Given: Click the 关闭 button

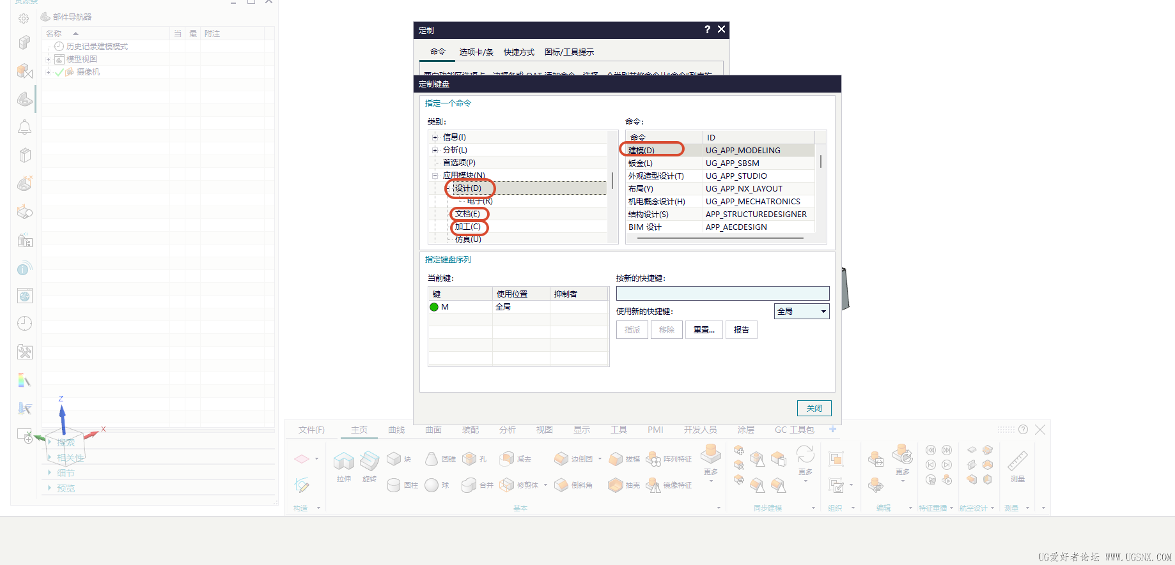Looking at the screenshot, I should (814, 409).
